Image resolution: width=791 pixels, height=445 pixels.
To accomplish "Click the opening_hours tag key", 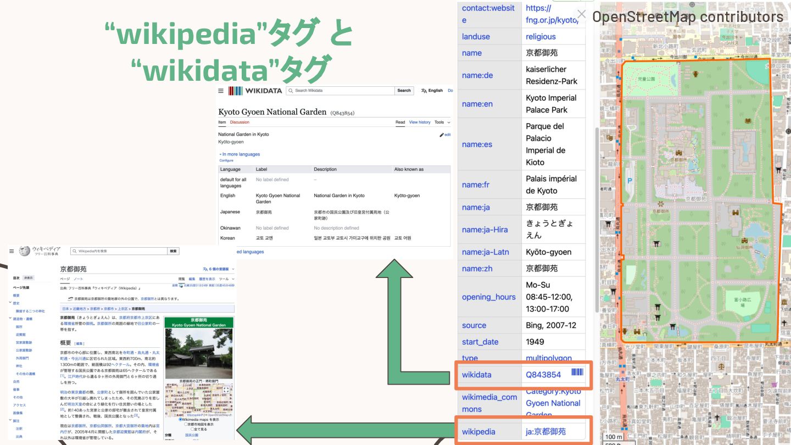I will tap(489, 297).
